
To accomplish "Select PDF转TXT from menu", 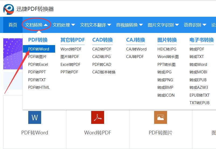I will pyautogui.click(x=37, y=80).
